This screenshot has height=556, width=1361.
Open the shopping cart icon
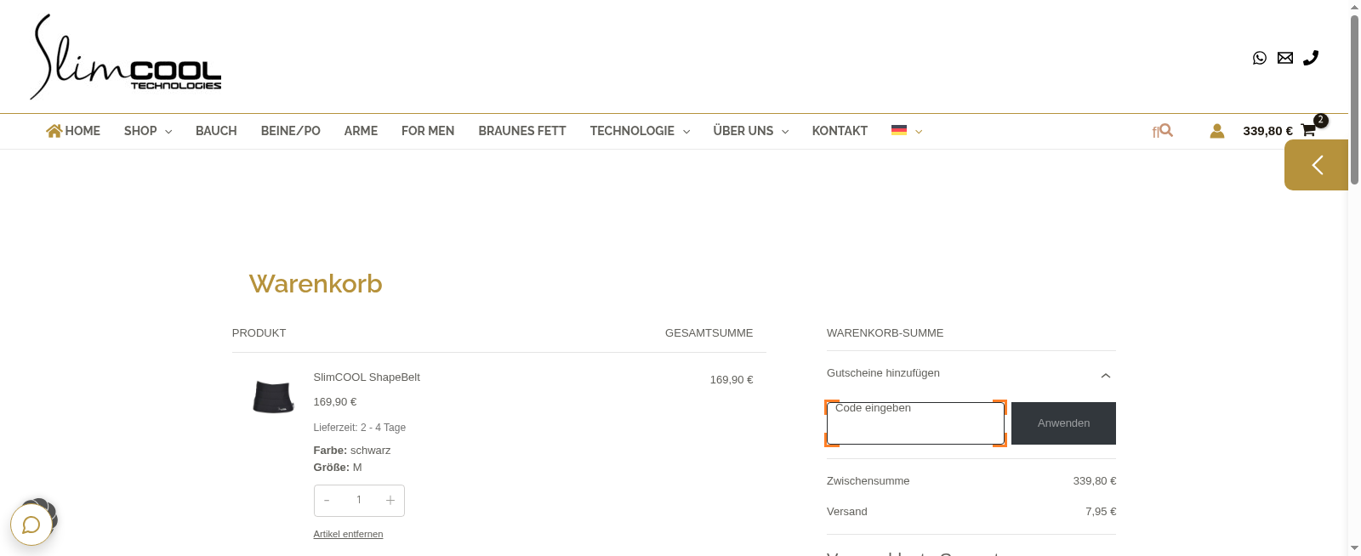click(x=1308, y=131)
